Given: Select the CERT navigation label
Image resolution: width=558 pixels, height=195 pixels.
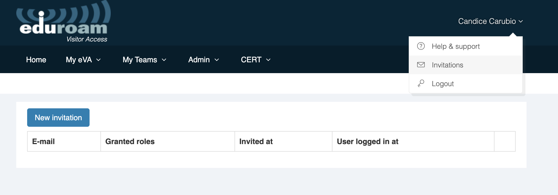Looking at the screenshot, I should click(251, 60).
